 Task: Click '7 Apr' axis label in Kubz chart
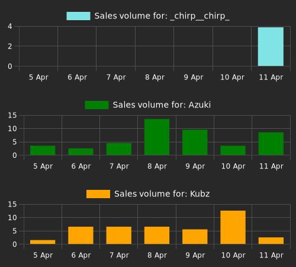point(119,255)
